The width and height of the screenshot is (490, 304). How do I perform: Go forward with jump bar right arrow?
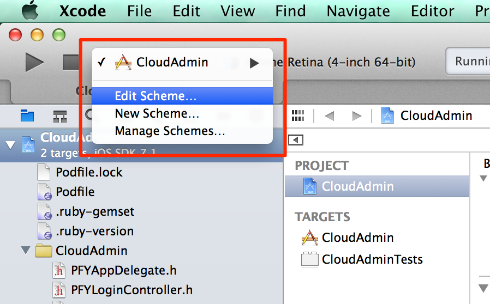[x=356, y=116]
